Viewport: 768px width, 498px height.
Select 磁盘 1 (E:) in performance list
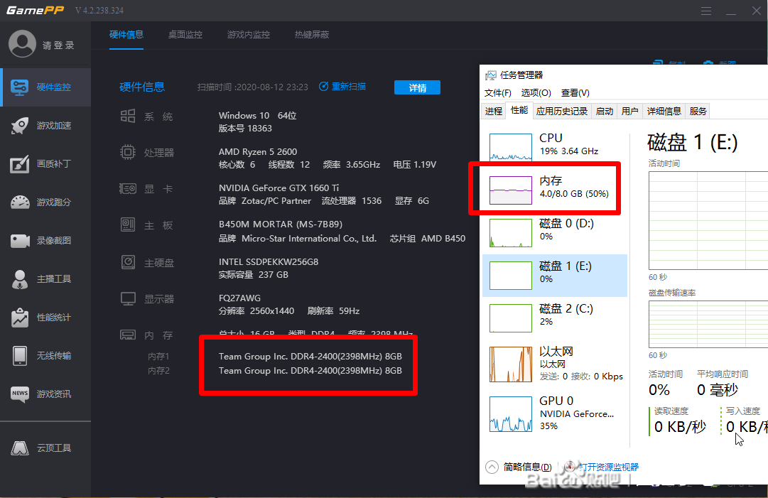(554, 275)
